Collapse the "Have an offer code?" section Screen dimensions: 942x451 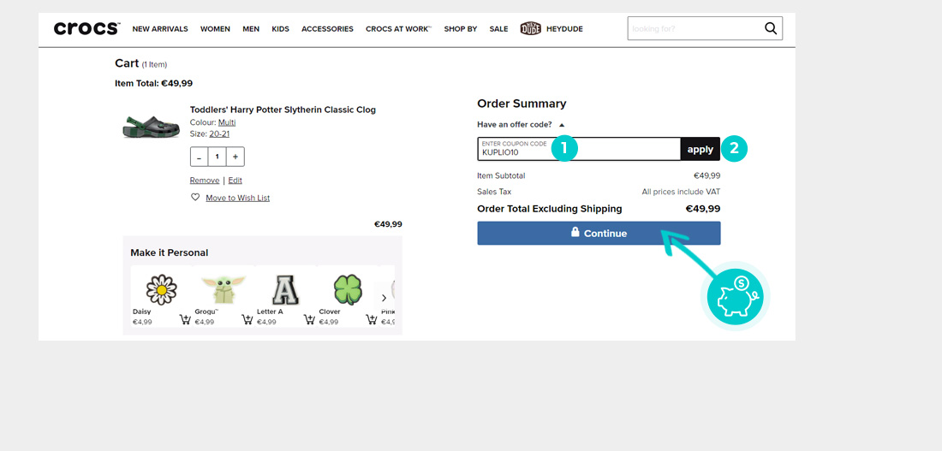click(x=562, y=125)
